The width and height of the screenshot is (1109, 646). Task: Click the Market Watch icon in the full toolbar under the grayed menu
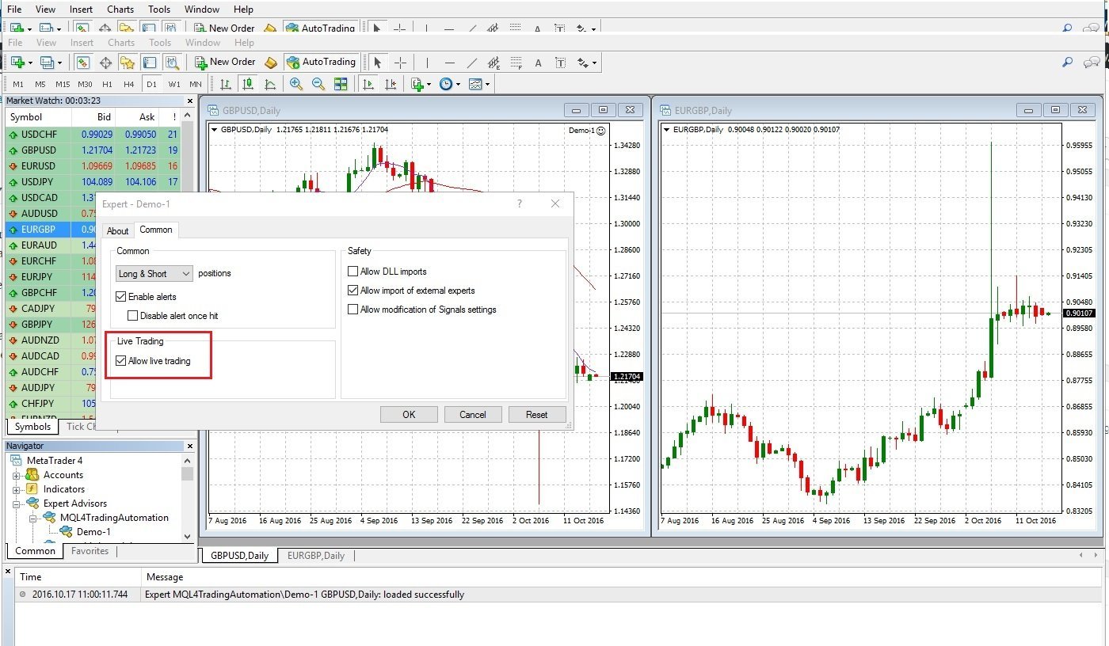pos(83,62)
